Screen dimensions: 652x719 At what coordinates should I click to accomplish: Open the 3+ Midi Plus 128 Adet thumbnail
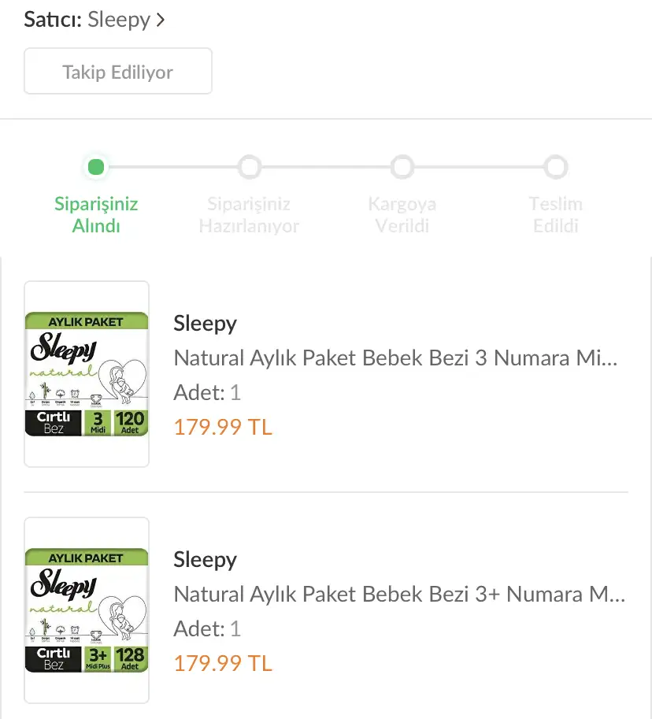click(87, 610)
